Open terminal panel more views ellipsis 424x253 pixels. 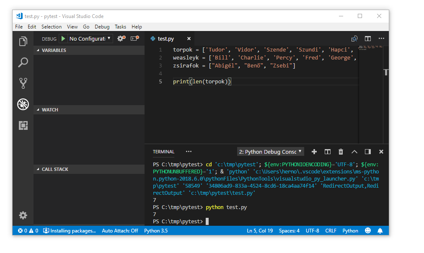(x=189, y=152)
